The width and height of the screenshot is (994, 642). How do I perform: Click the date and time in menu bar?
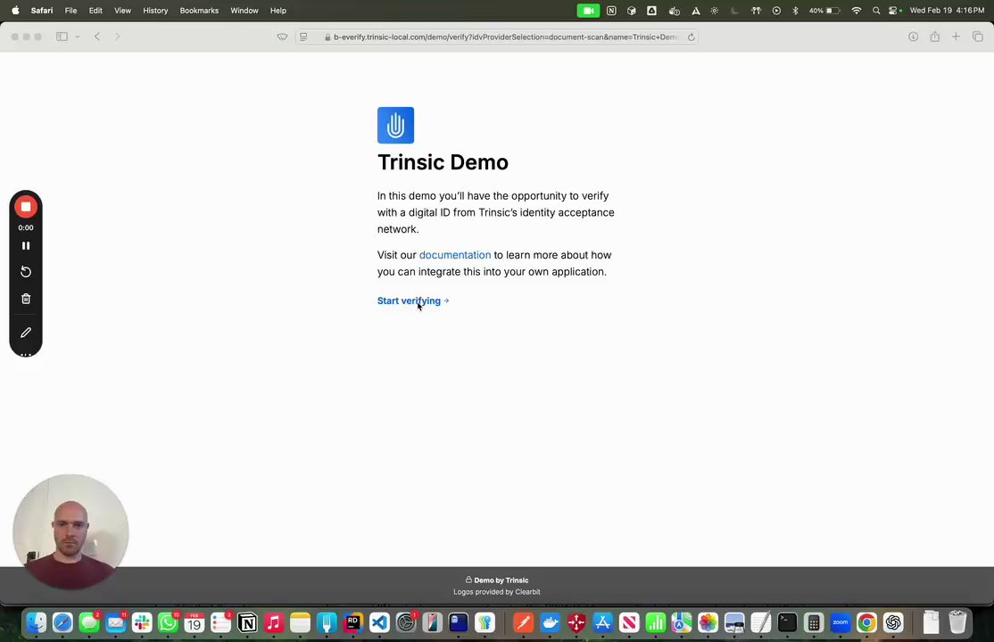(x=947, y=10)
